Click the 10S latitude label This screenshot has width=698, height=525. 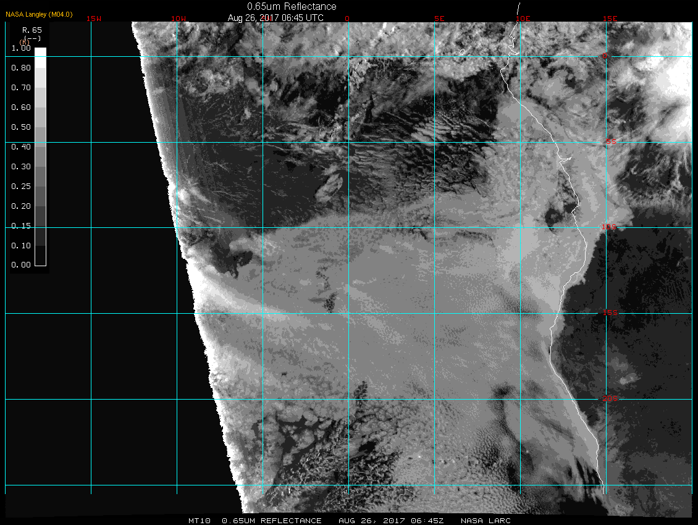[x=609, y=227]
